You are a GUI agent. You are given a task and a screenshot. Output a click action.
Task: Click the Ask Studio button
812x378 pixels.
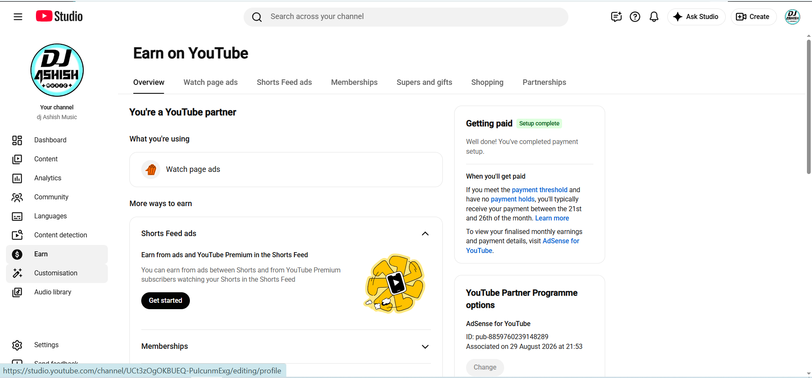[696, 17]
